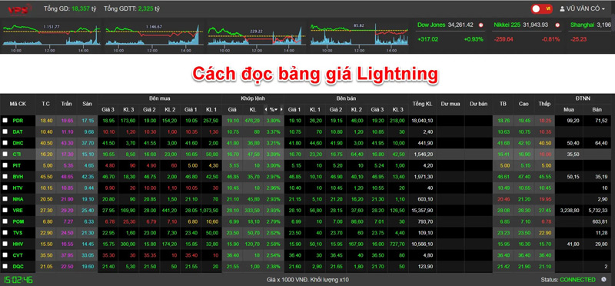Select the PDR ticker symbol
Screen dimensions: 615x286
point(18,121)
